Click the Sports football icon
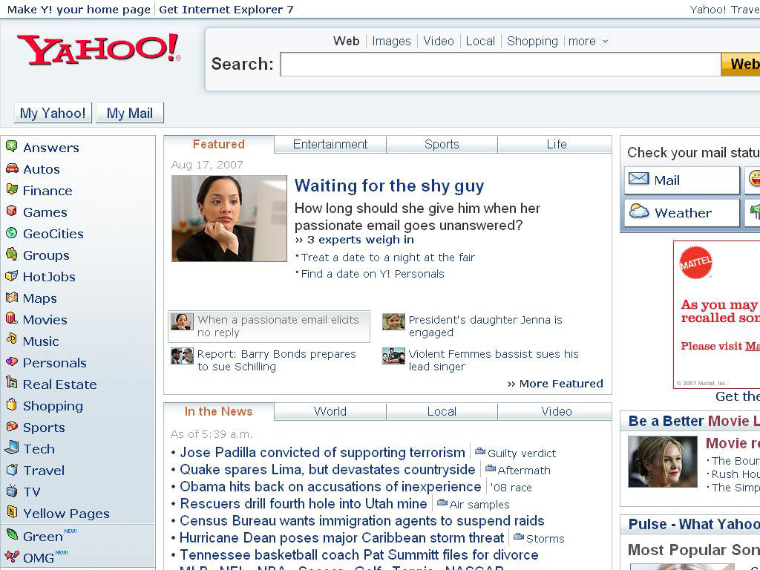 coord(12,426)
